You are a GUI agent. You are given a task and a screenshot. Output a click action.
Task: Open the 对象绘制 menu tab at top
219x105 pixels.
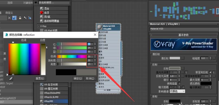pyautogui.click(x=28, y=3)
